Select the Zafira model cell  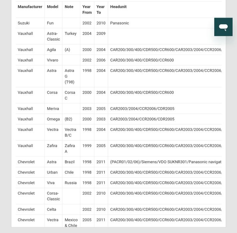coord(52,146)
